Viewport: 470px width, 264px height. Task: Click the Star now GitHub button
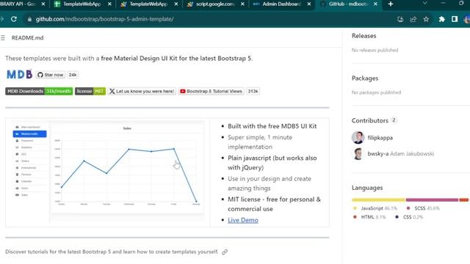pos(51,75)
